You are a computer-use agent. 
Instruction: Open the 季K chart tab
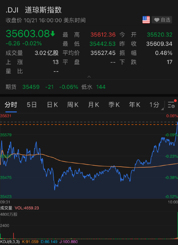click(x=114, y=105)
